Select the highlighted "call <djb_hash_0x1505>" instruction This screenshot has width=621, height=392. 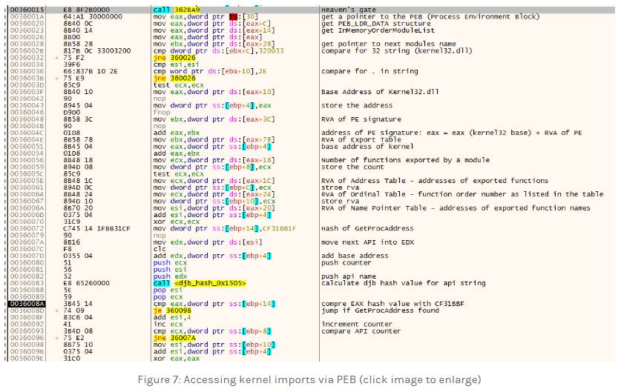tap(200, 283)
